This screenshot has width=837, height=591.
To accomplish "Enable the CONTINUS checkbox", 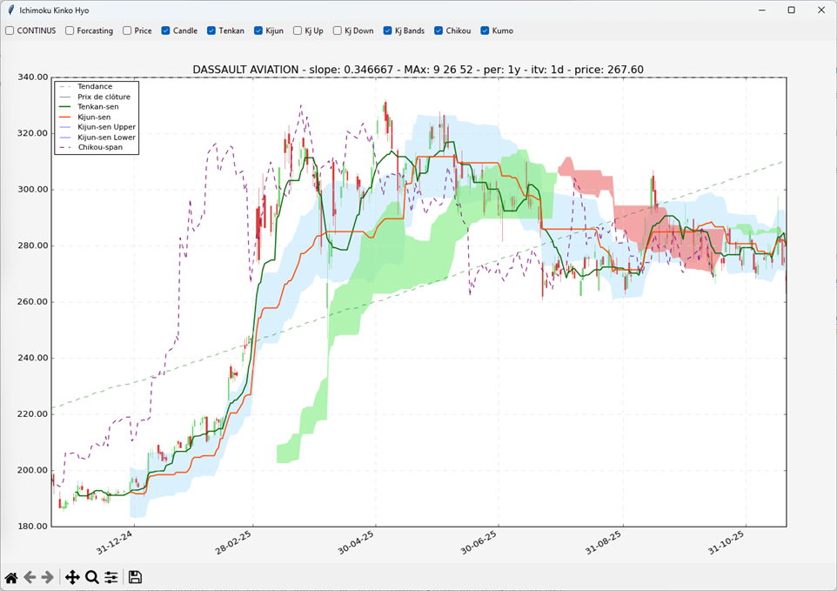I will point(10,30).
